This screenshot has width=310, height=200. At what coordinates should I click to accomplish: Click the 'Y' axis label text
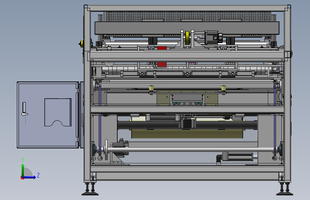[x=23, y=160]
